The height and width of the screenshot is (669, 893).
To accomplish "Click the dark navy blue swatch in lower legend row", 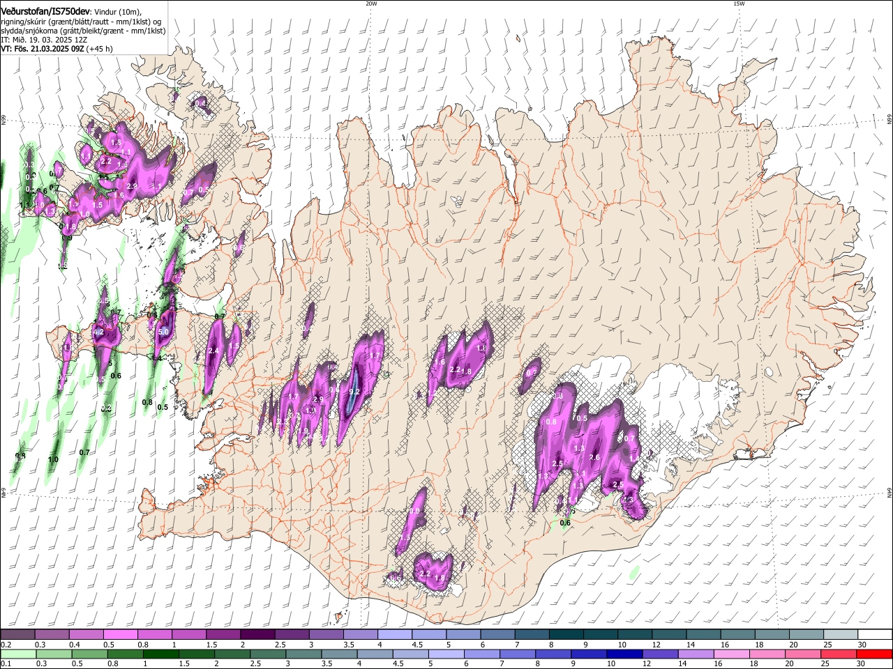I will tap(624, 654).
